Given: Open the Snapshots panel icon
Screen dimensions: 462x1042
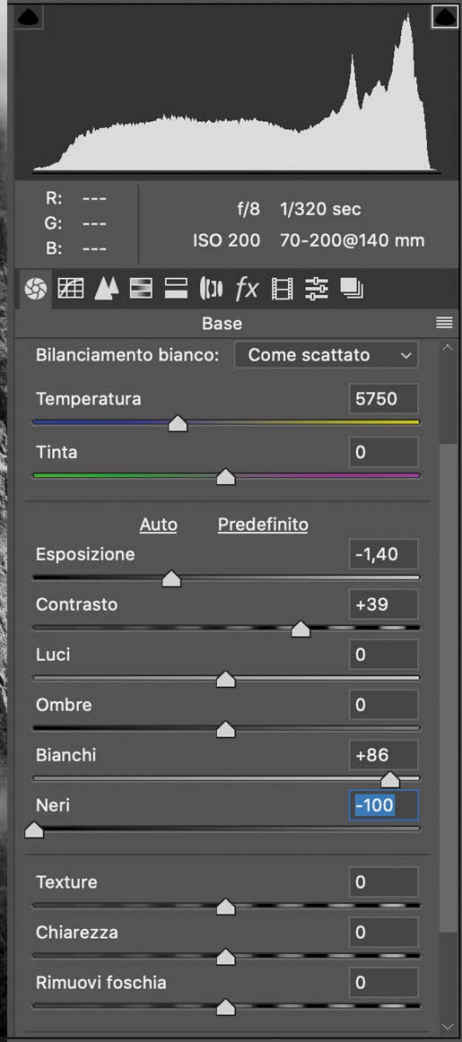Looking at the screenshot, I should pos(352,288).
